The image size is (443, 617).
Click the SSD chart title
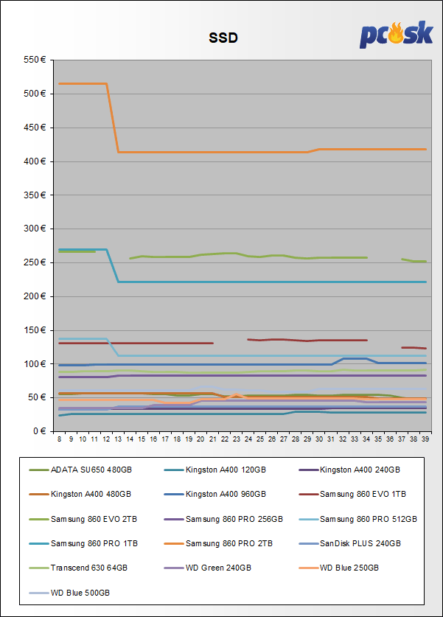223,38
